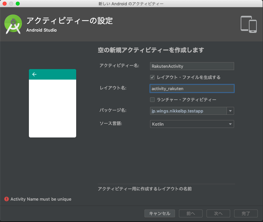Select the activity_rakuten layout name field
Image resolution: width=263 pixels, height=222 pixels.
[x=191, y=88]
